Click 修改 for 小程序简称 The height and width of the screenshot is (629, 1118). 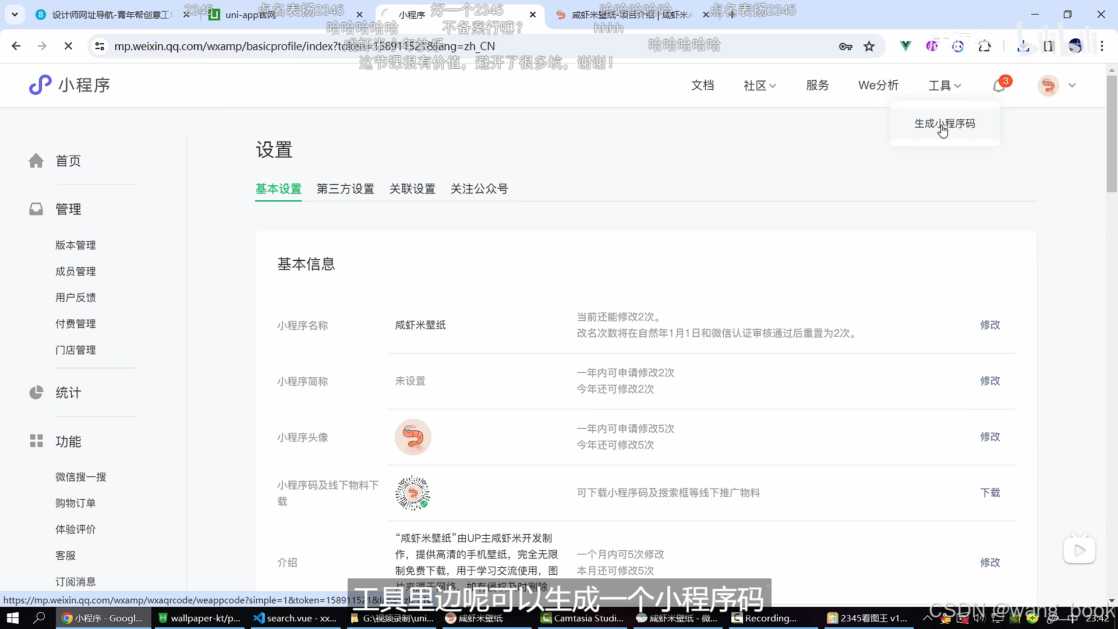(x=990, y=381)
